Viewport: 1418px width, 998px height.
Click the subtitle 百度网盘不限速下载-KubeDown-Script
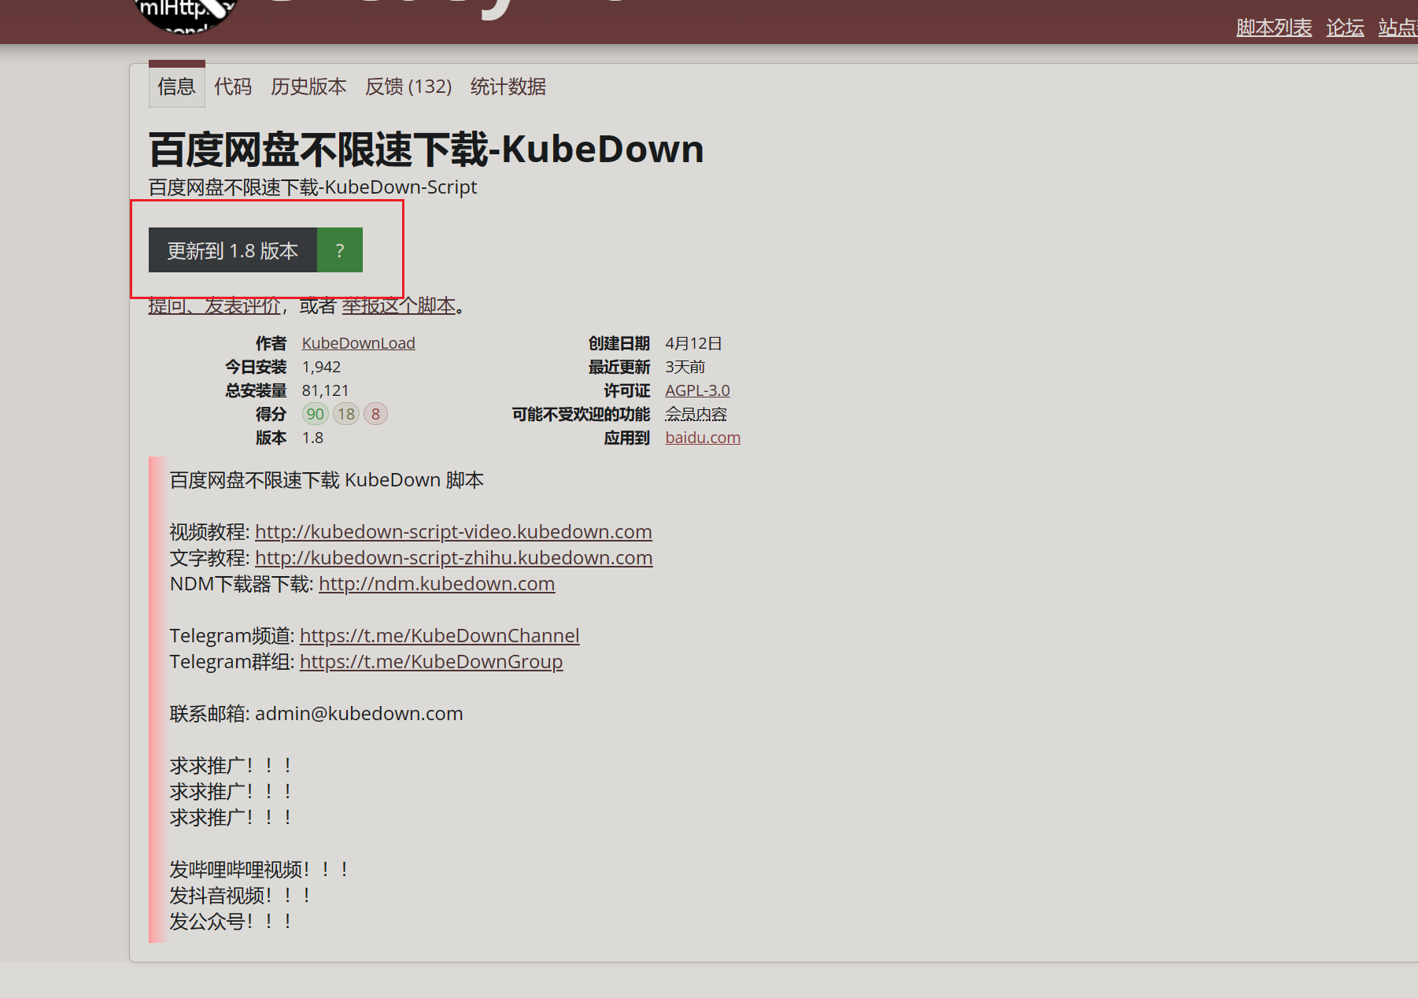(312, 187)
